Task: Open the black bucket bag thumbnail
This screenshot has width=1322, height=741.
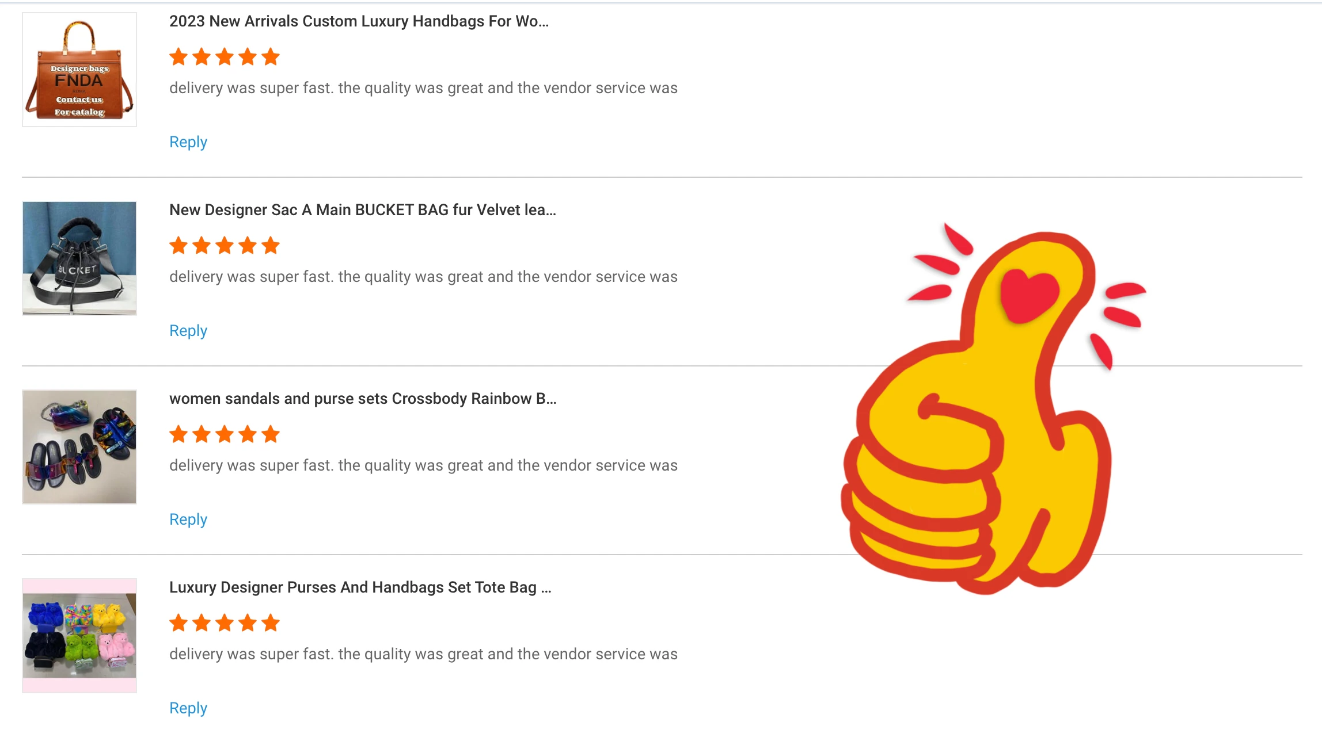Action: click(x=79, y=258)
